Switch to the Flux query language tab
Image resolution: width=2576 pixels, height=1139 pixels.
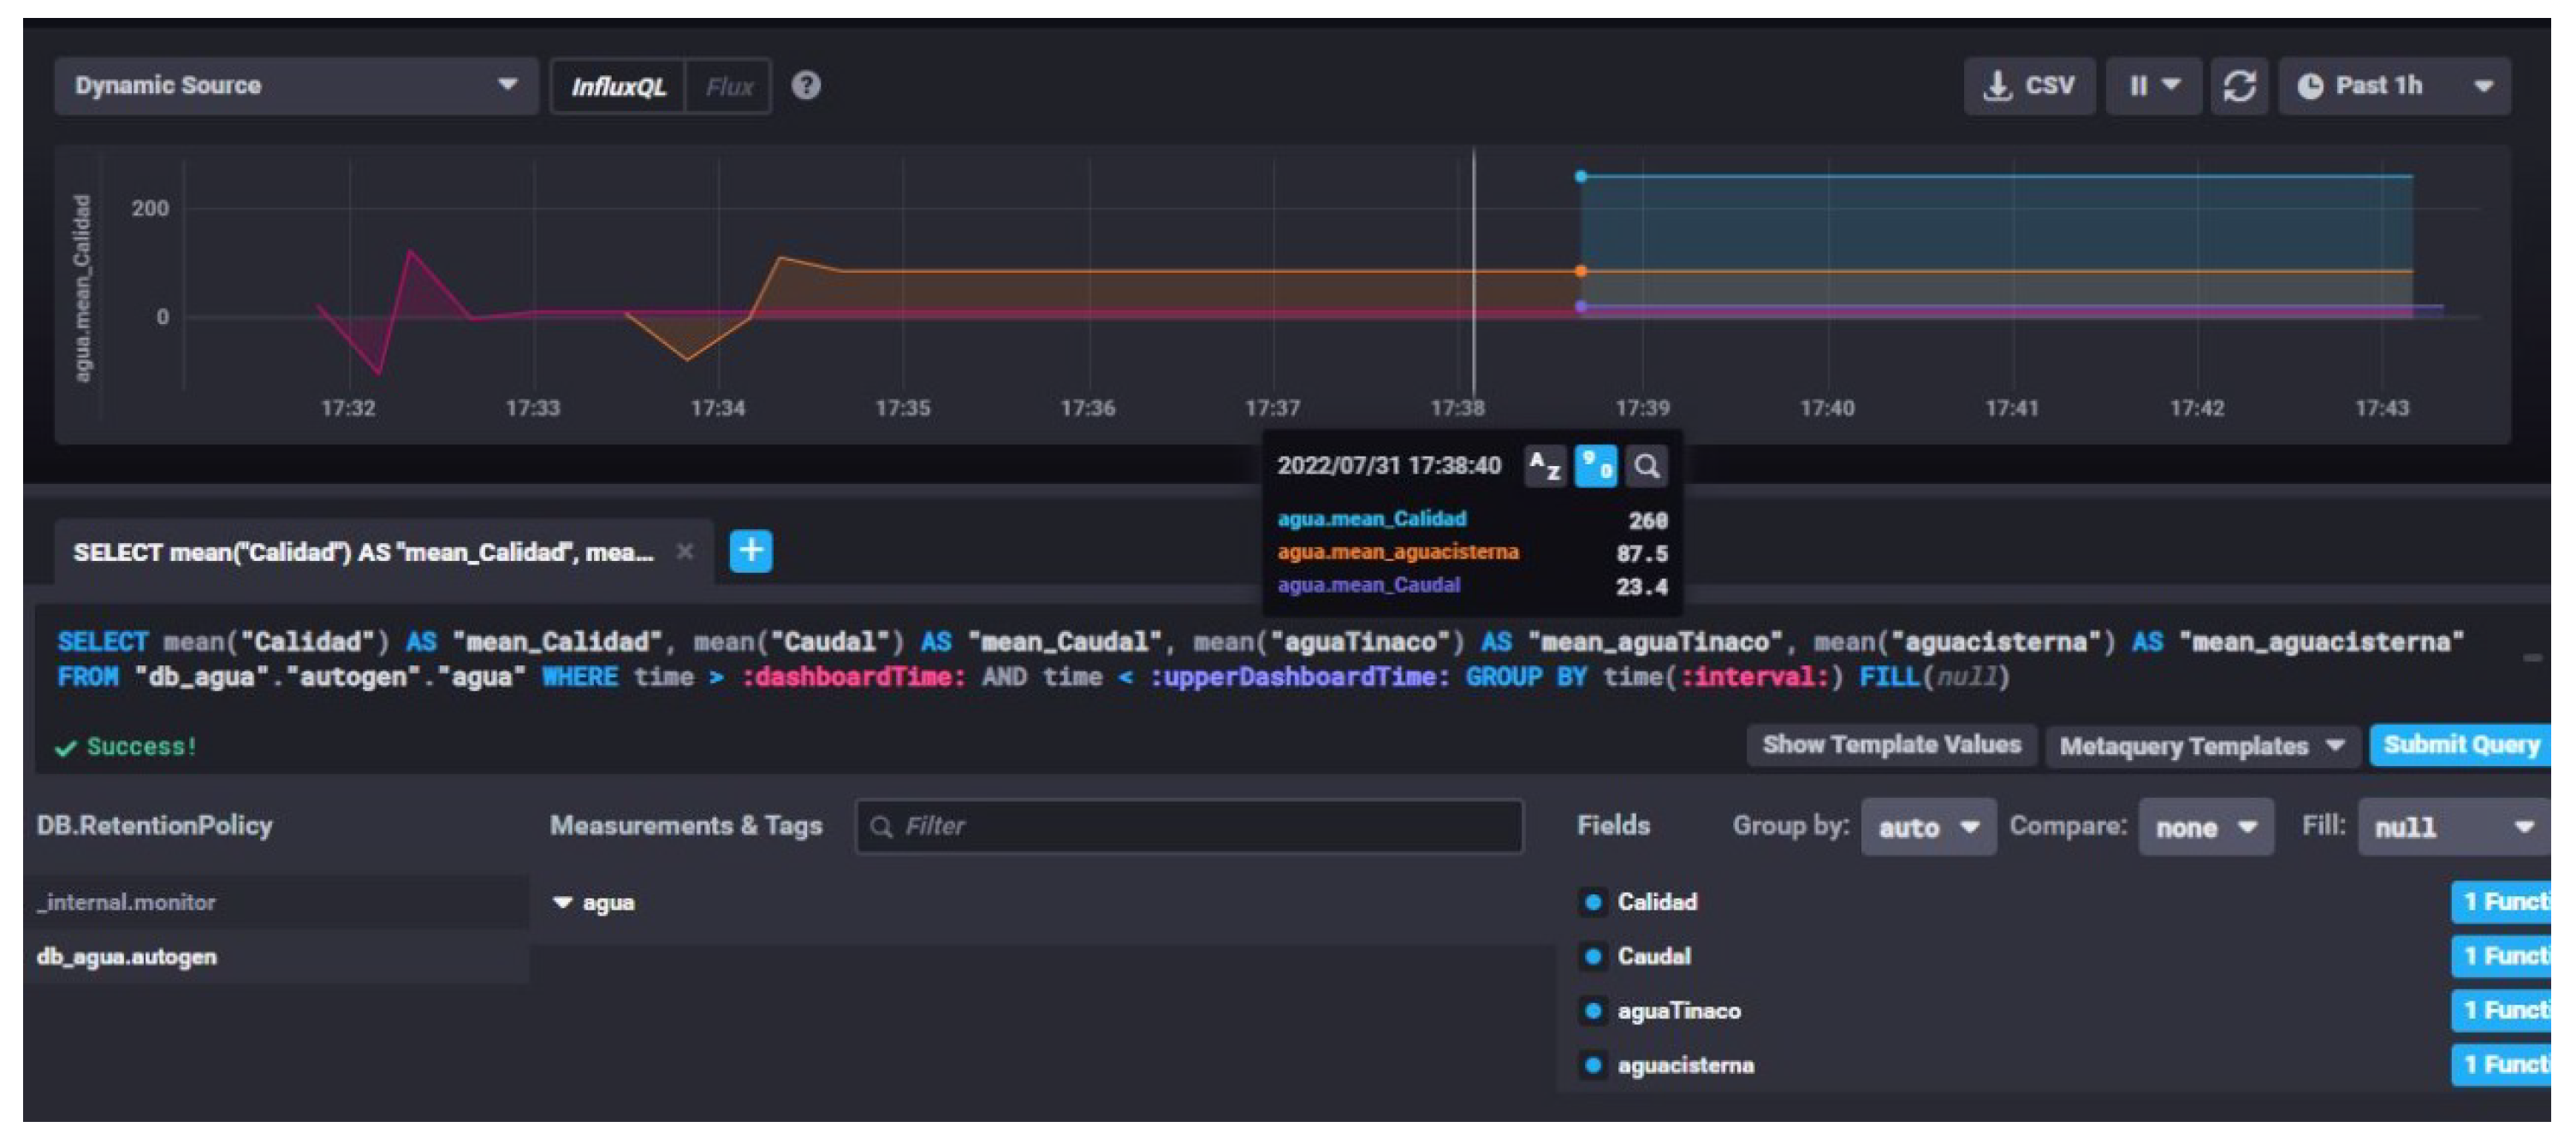[x=728, y=87]
